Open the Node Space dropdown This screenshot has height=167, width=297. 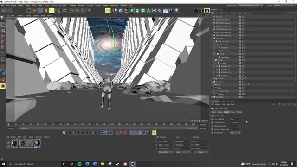tap(251, 5)
